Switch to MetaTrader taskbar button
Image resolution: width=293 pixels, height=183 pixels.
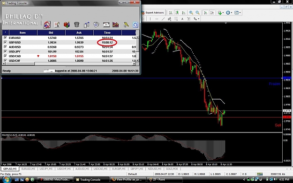click(55, 180)
